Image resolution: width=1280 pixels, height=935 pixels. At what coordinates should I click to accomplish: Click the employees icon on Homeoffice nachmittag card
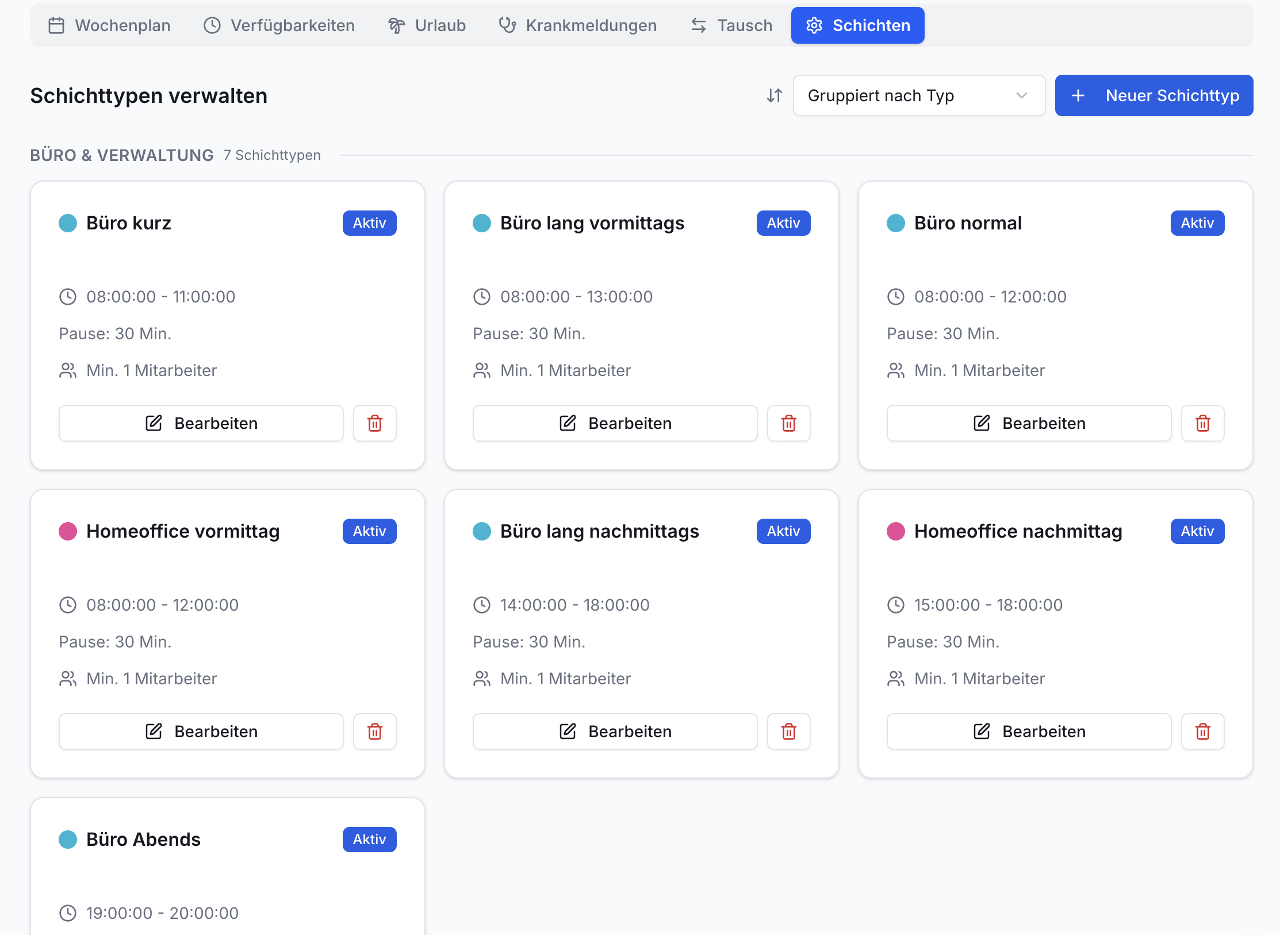point(896,679)
